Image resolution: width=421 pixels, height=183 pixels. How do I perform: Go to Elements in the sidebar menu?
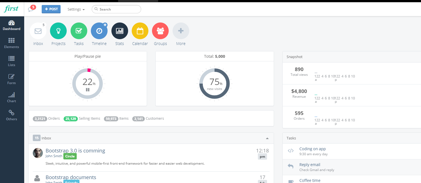[11, 43]
